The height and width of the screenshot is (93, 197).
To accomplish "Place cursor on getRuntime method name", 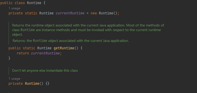I will coord(64,48).
